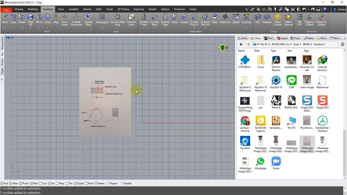Click Project to CPlane tool

coord(309,20)
